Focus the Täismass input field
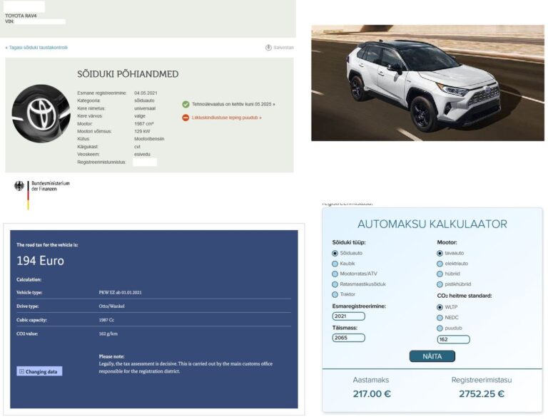Screen dimensions: 548x419 [x=348, y=338]
